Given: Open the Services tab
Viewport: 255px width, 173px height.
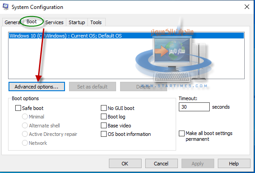Looking at the screenshot, I should [54, 22].
